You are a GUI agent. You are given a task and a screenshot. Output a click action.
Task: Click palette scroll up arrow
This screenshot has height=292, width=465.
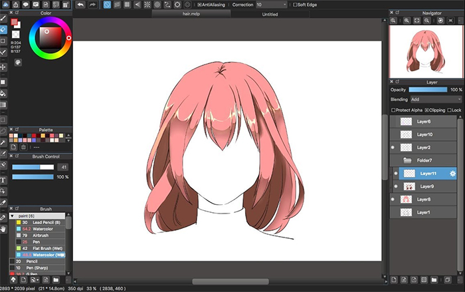(68, 136)
